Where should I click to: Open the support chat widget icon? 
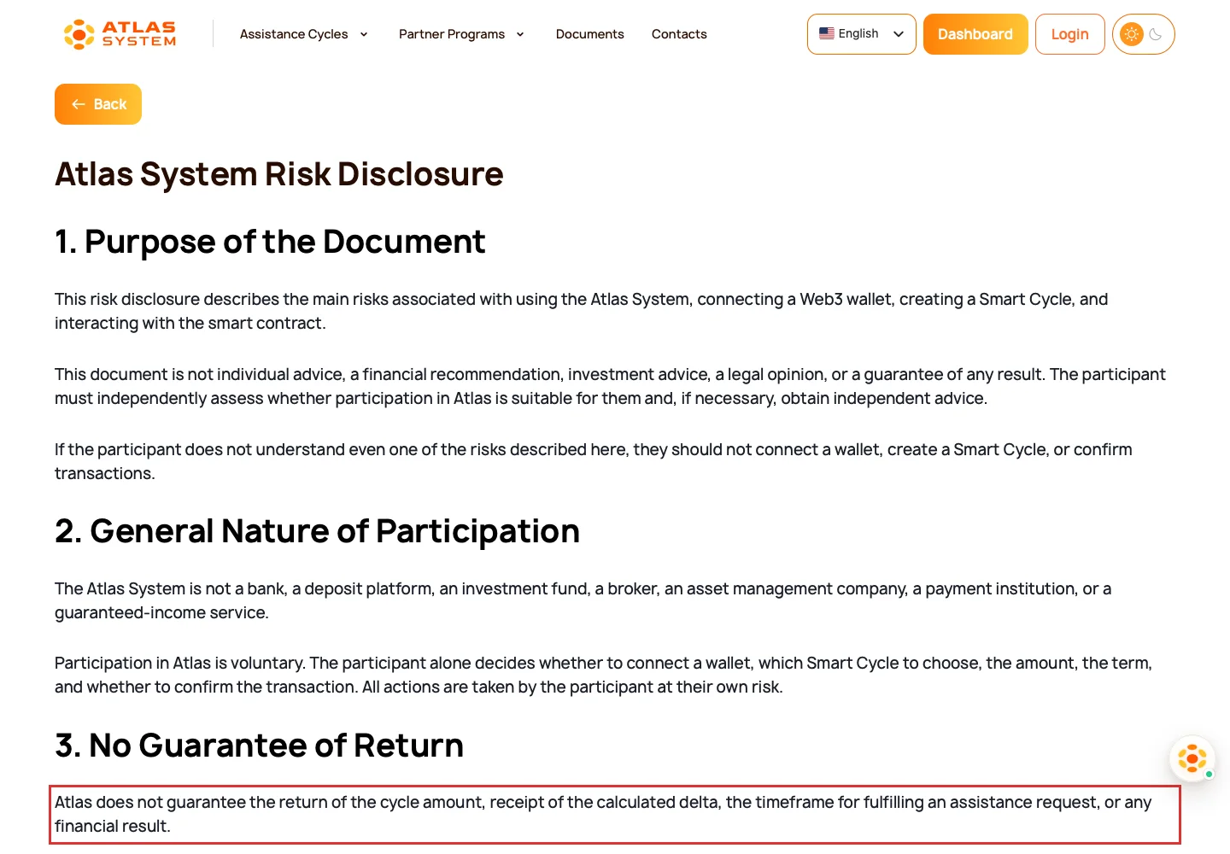(x=1192, y=758)
